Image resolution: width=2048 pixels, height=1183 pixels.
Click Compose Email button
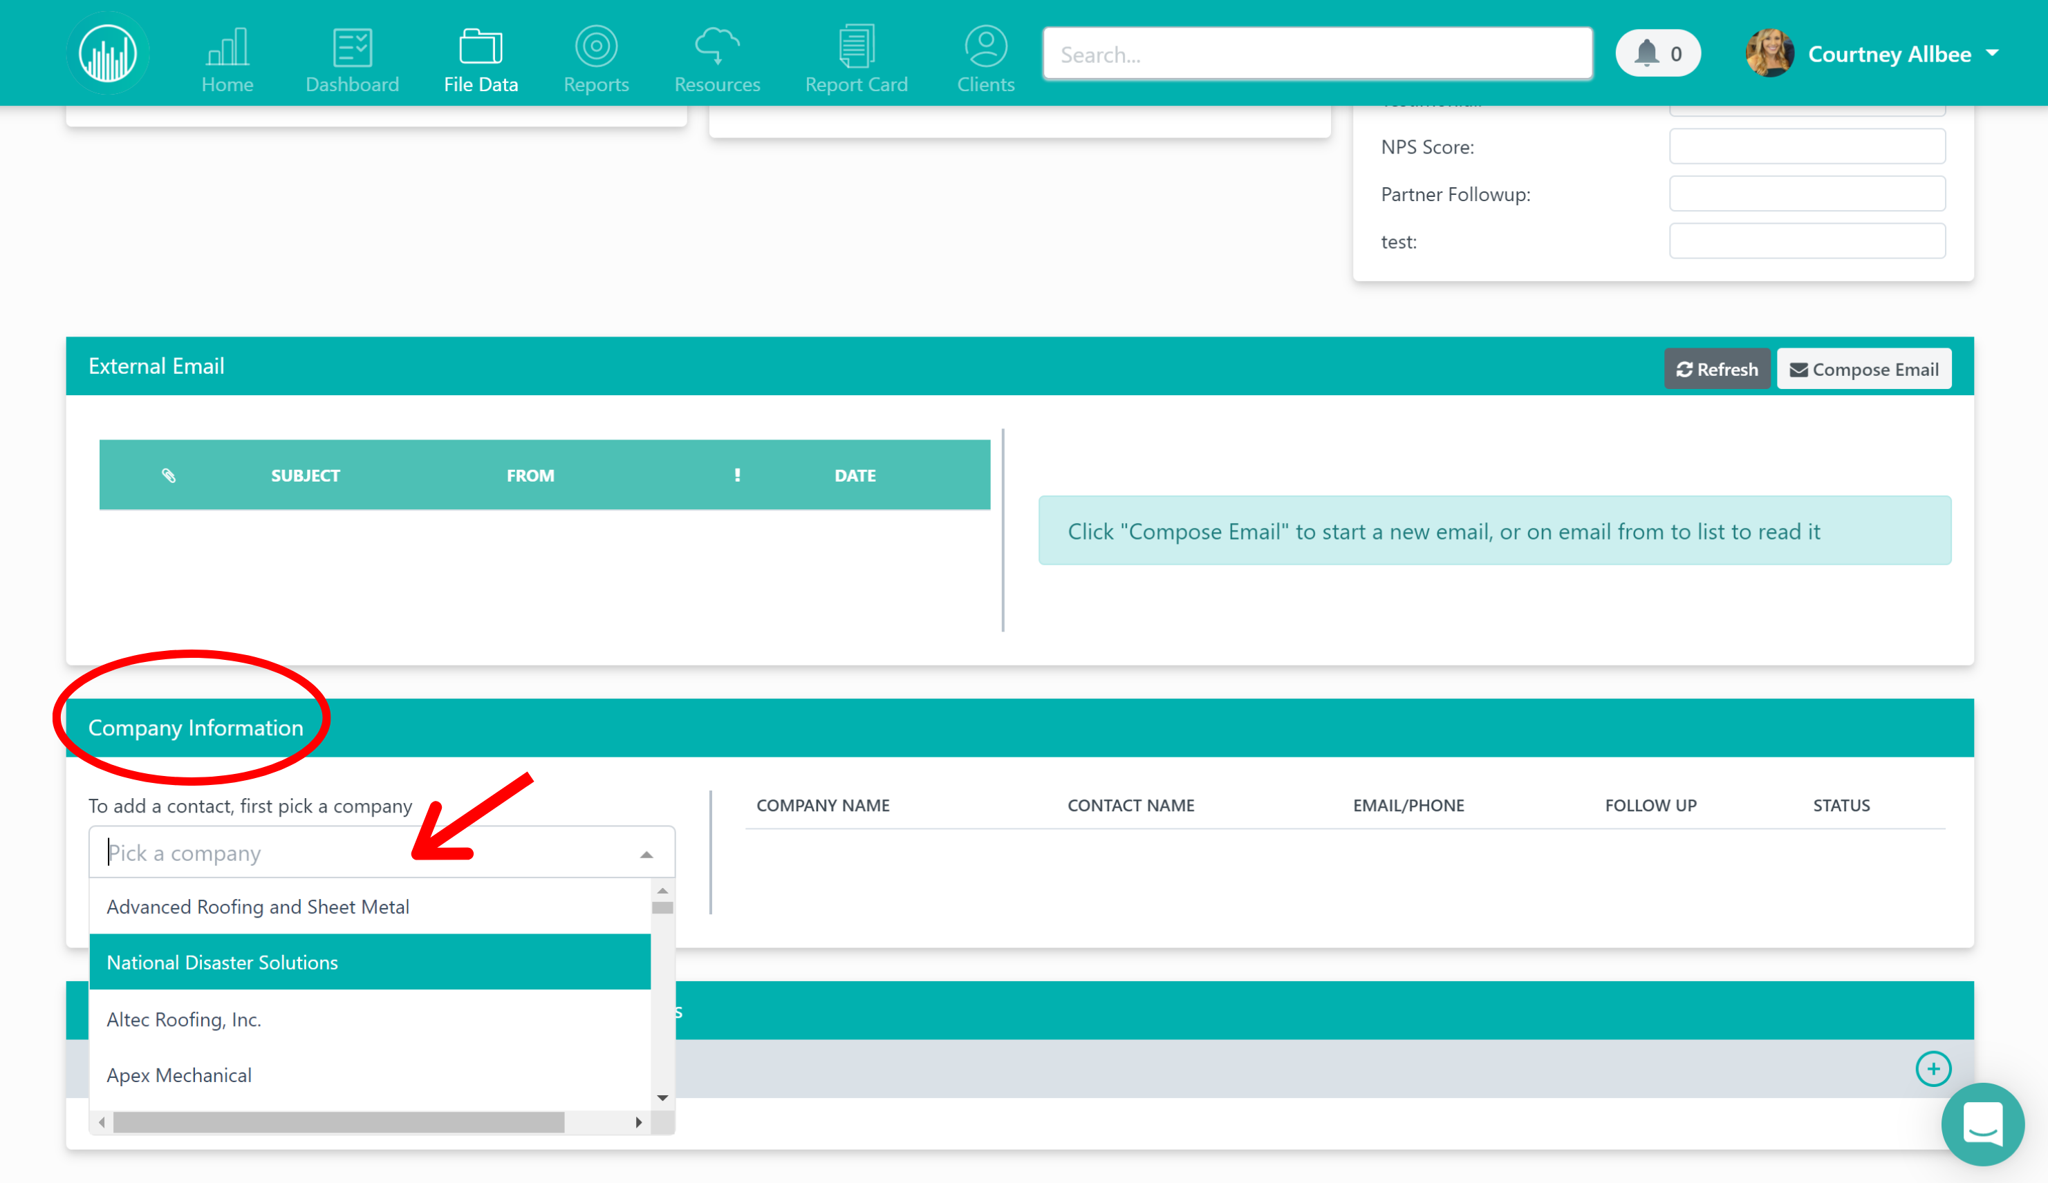1863,370
